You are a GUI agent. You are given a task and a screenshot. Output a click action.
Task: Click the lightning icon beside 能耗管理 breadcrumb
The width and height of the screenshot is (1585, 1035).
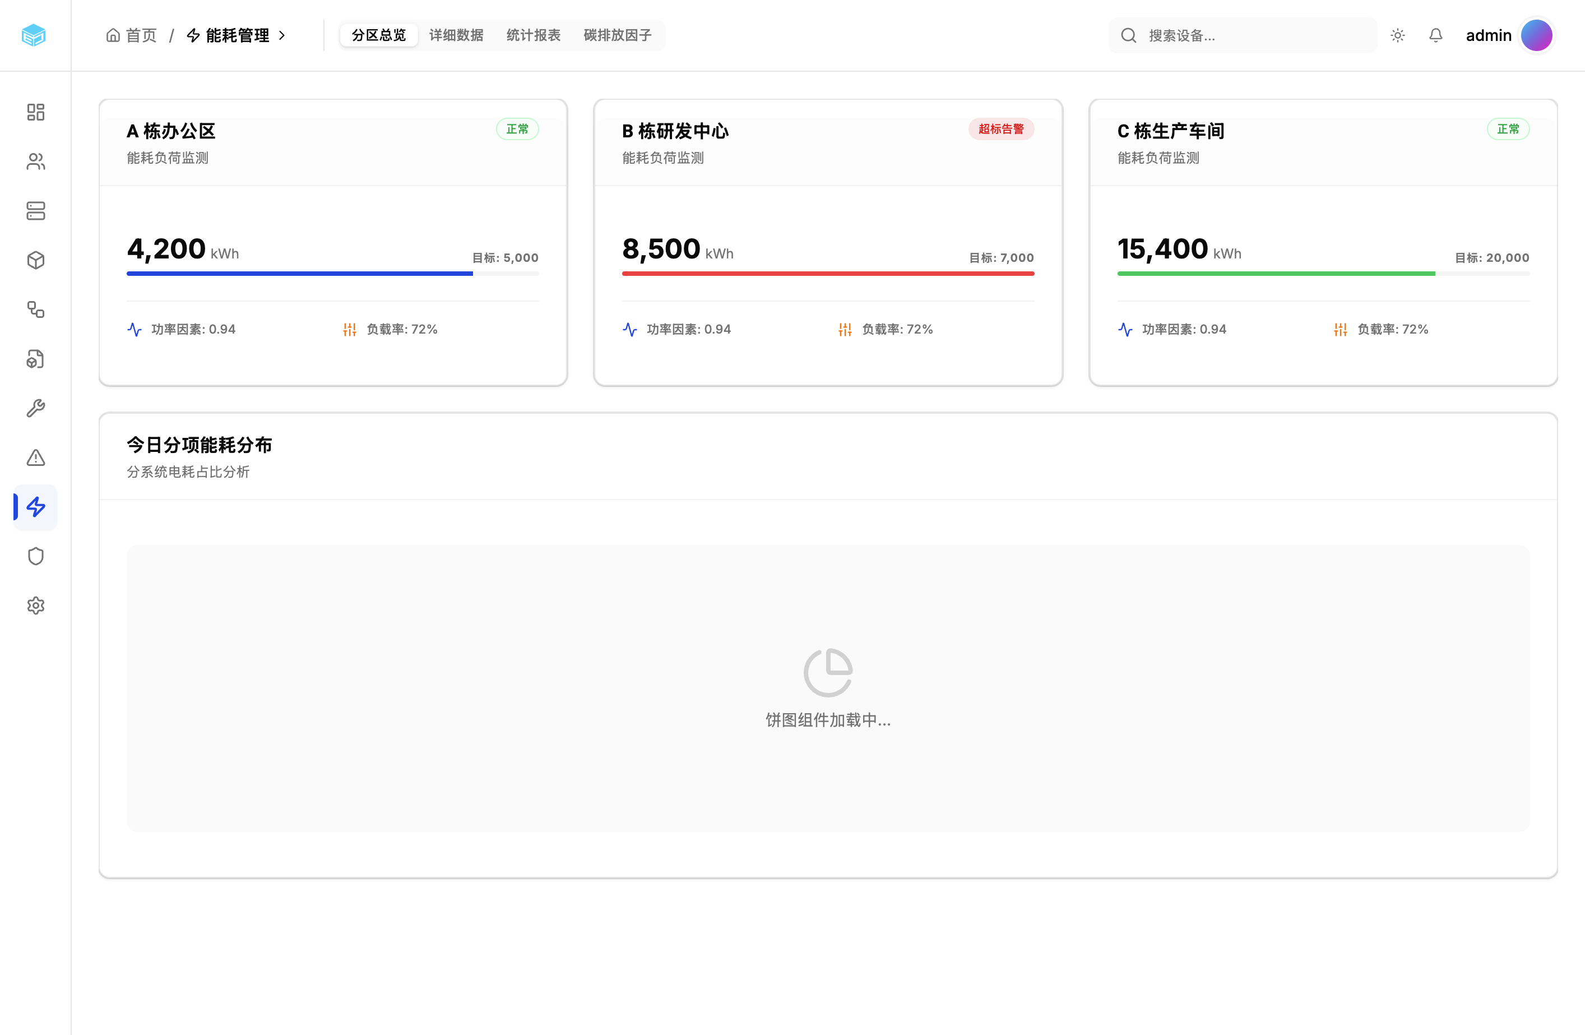click(194, 35)
